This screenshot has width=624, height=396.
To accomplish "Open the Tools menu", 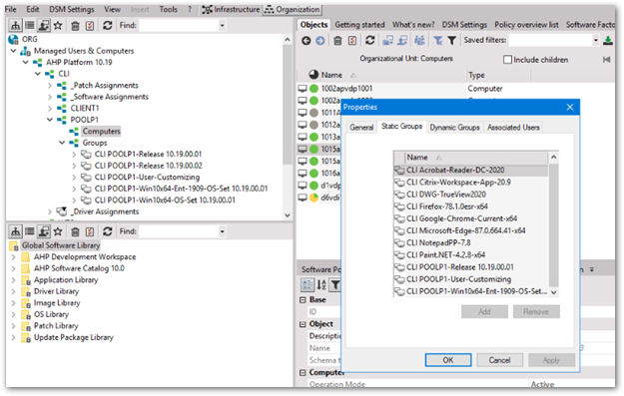I will [x=169, y=9].
